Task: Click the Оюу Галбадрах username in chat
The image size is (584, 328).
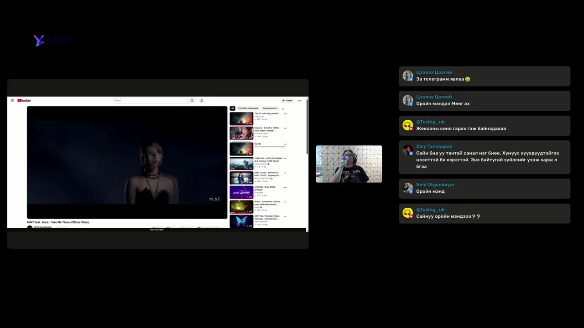Action: 434,147
